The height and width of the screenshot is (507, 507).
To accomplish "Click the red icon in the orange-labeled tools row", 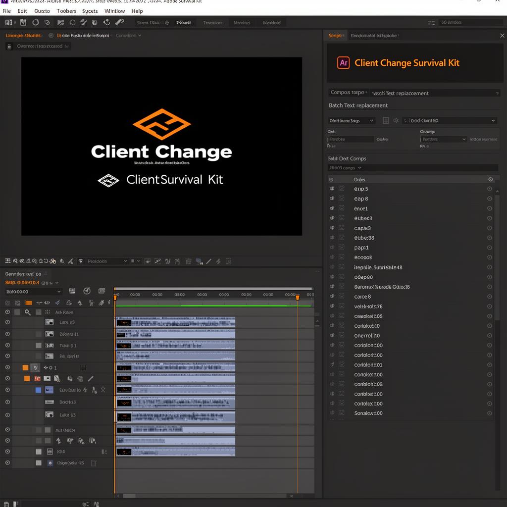I will click(38, 378).
